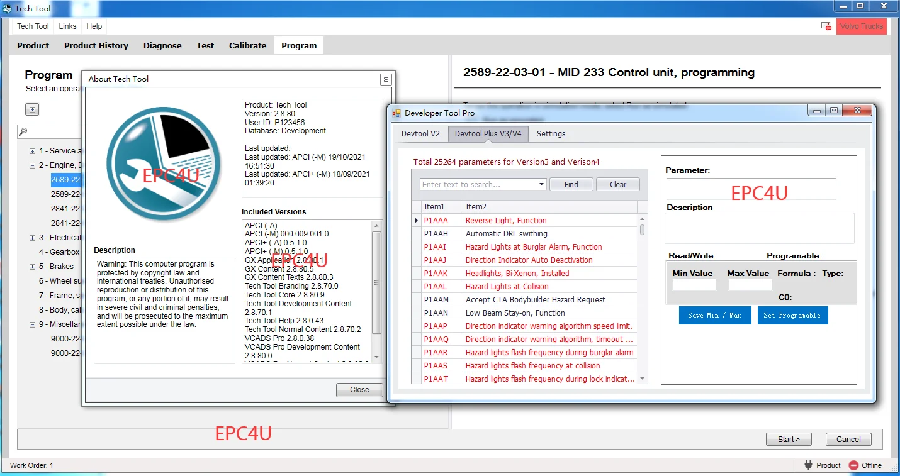Close the About Tech Tool dialog with its X
Screen dimensions: 900x476
(x=386, y=79)
